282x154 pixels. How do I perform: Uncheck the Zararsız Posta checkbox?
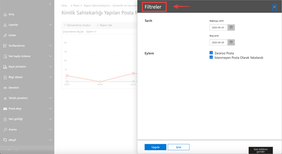[211, 53]
